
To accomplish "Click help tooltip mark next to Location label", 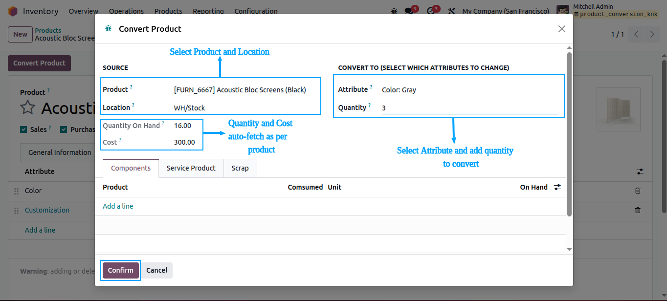I will click(x=133, y=105).
